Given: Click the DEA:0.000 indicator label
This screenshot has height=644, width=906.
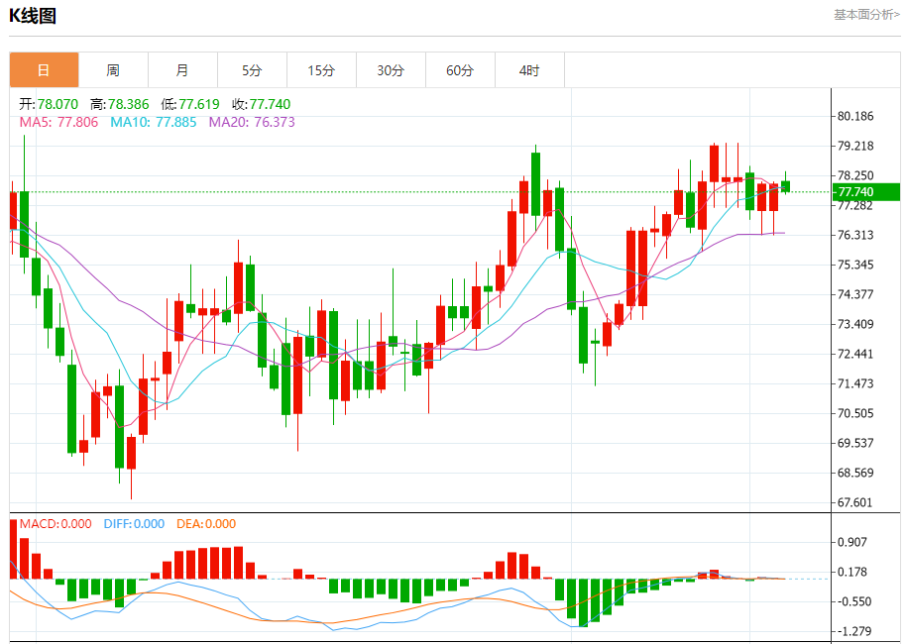Looking at the screenshot, I should 206,524.
